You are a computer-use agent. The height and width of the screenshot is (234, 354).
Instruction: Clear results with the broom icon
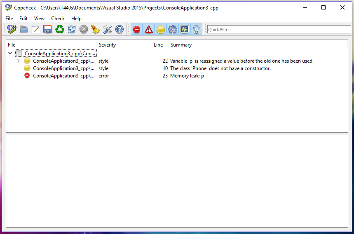point(96,29)
